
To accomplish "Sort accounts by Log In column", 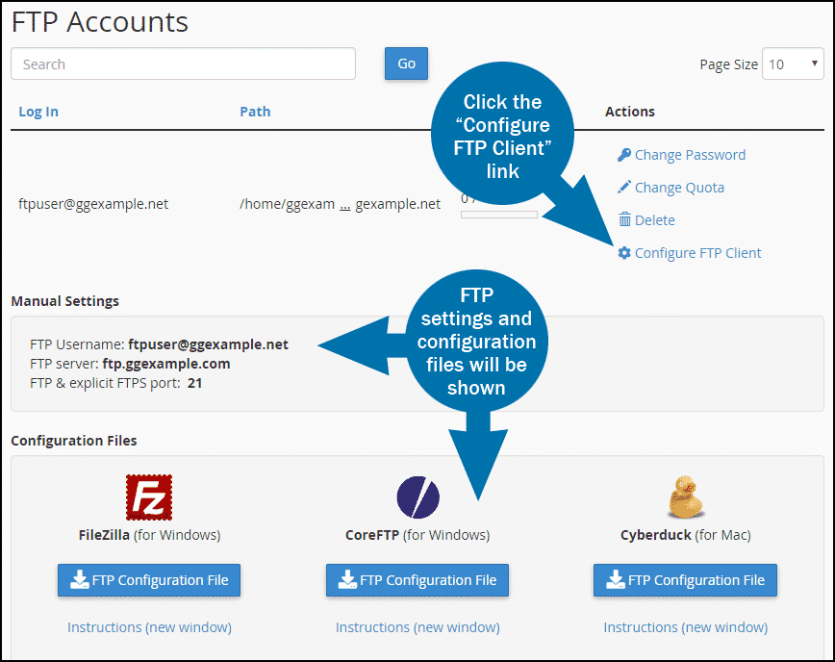I will point(38,112).
